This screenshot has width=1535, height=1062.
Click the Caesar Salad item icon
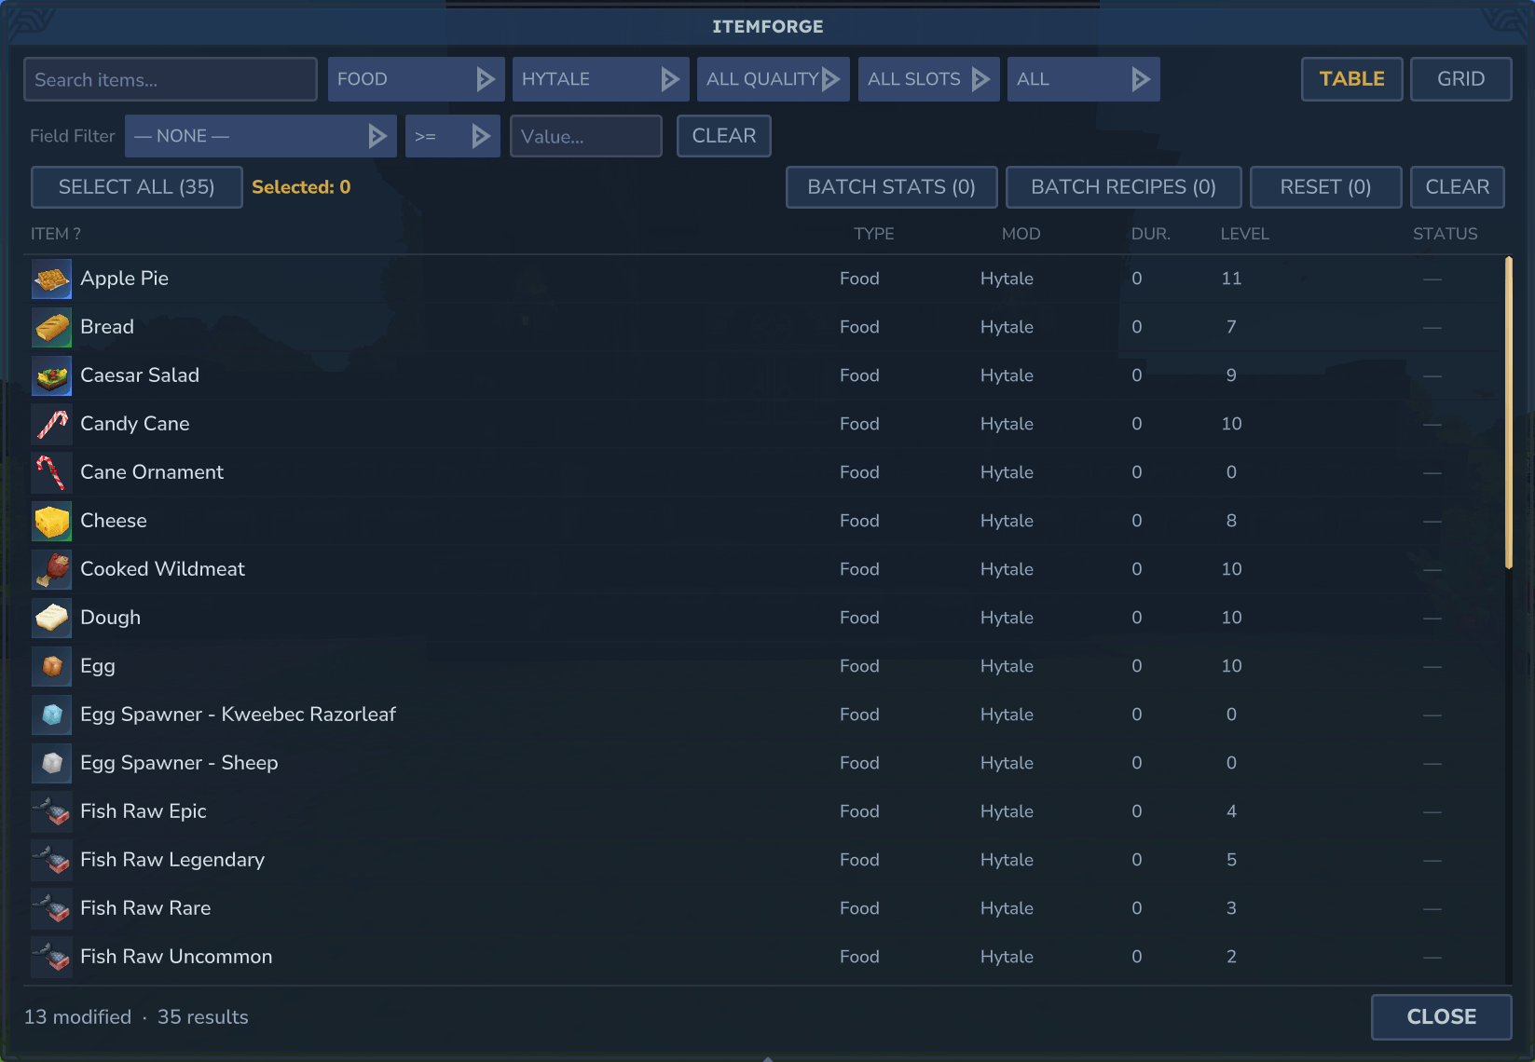tap(51, 375)
